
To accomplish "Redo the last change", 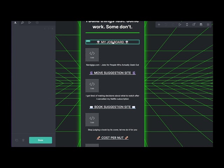I will click(173, 24).
